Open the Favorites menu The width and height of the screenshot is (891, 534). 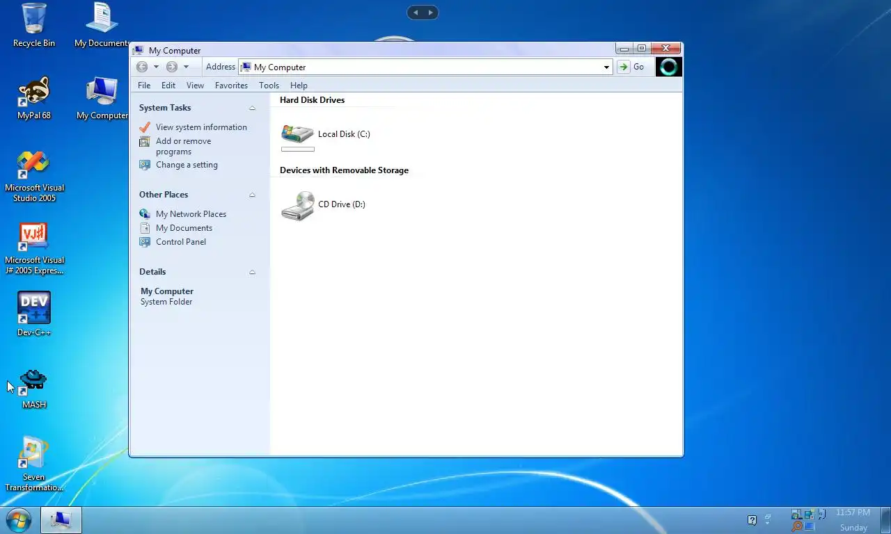click(231, 86)
